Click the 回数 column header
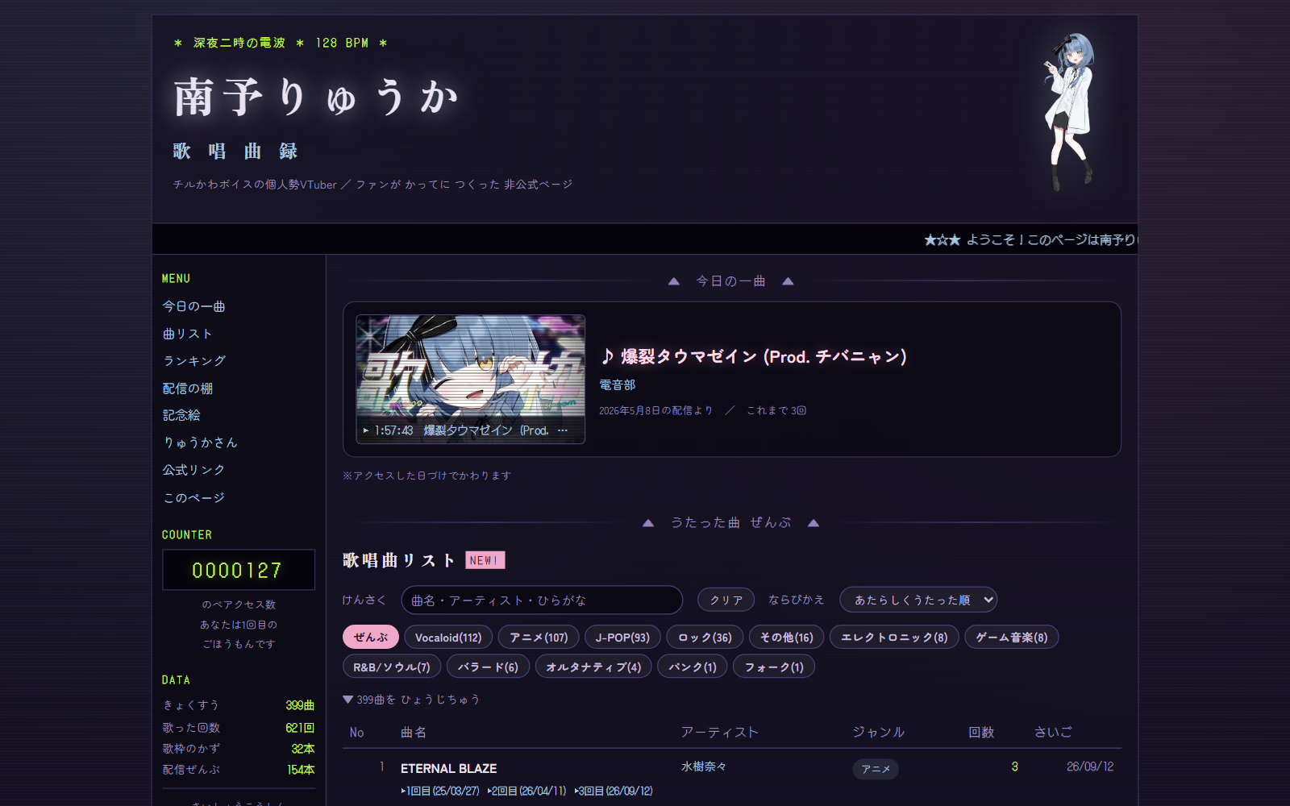1290x806 pixels. point(981,732)
